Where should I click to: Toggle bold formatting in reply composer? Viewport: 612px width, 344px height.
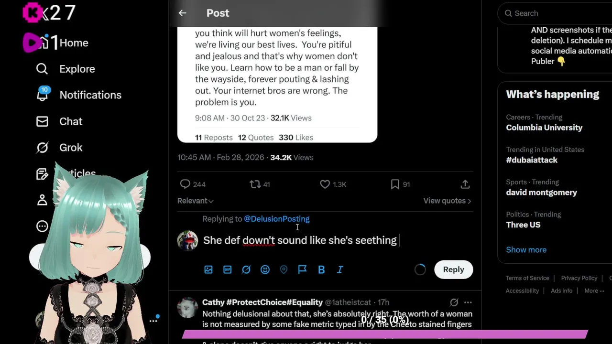(321, 270)
